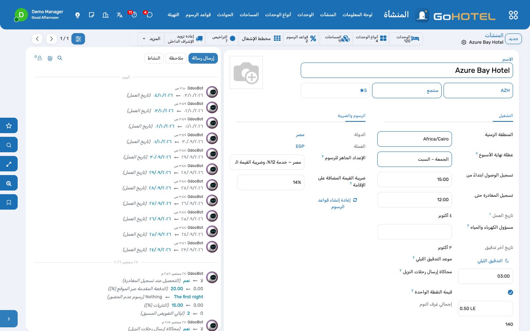Click the 15:00 check-in time field
This screenshot has height=331, width=530.
click(414, 179)
